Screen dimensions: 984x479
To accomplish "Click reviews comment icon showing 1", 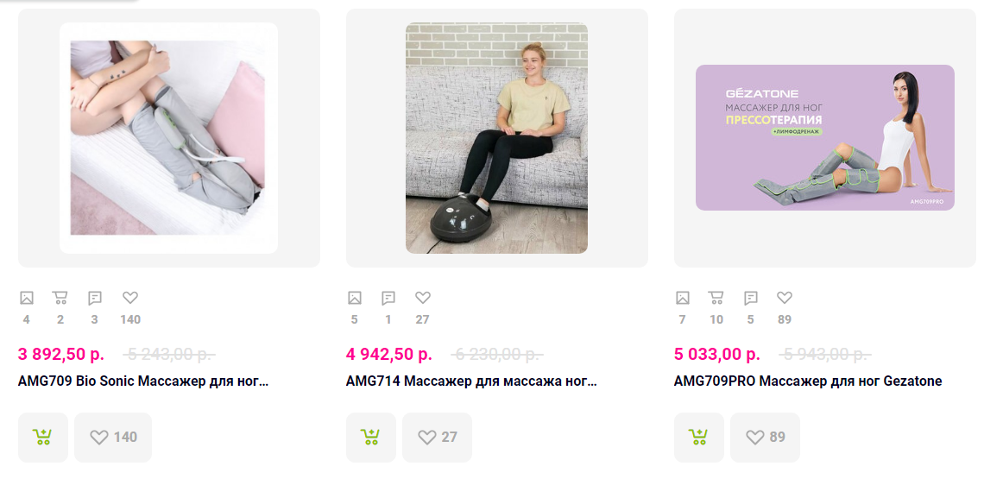I will (388, 298).
